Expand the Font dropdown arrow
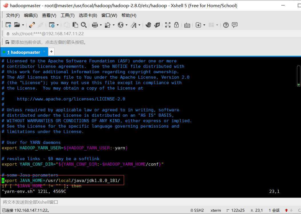 139,25
